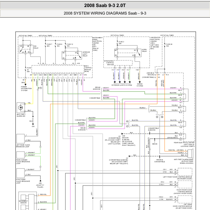Click the BRN/GRY arrow to horns system
The height and width of the screenshot is (210, 210).
click(140, 82)
